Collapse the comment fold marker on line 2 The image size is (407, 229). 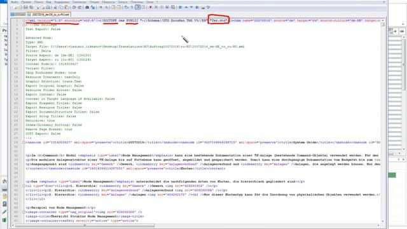click(24, 25)
